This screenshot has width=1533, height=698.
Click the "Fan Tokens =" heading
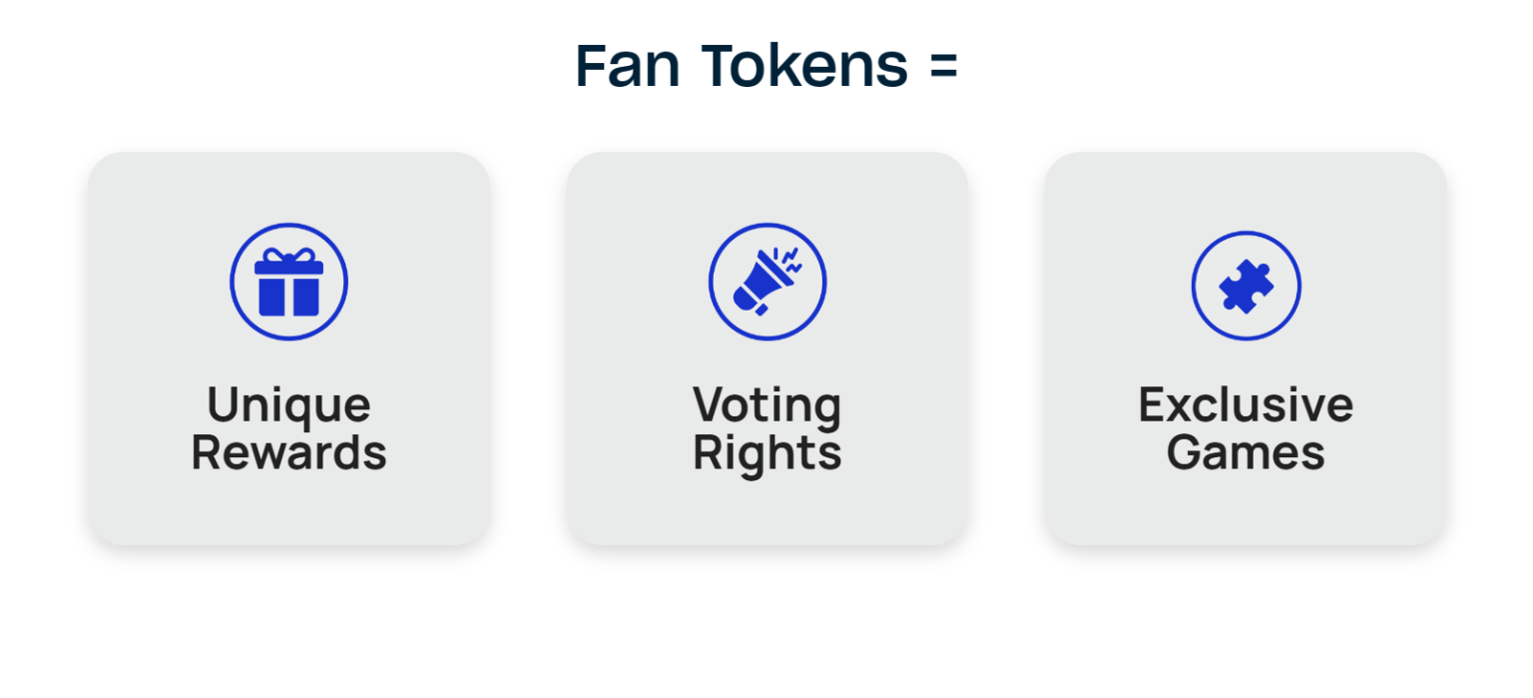(x=766, y=66)
